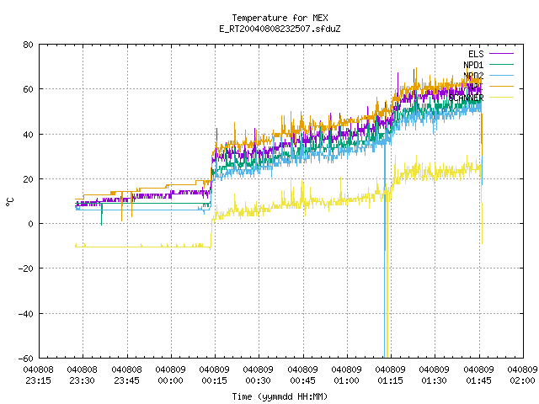Click the x-axis label 040809 01:30

click(435, 375)
